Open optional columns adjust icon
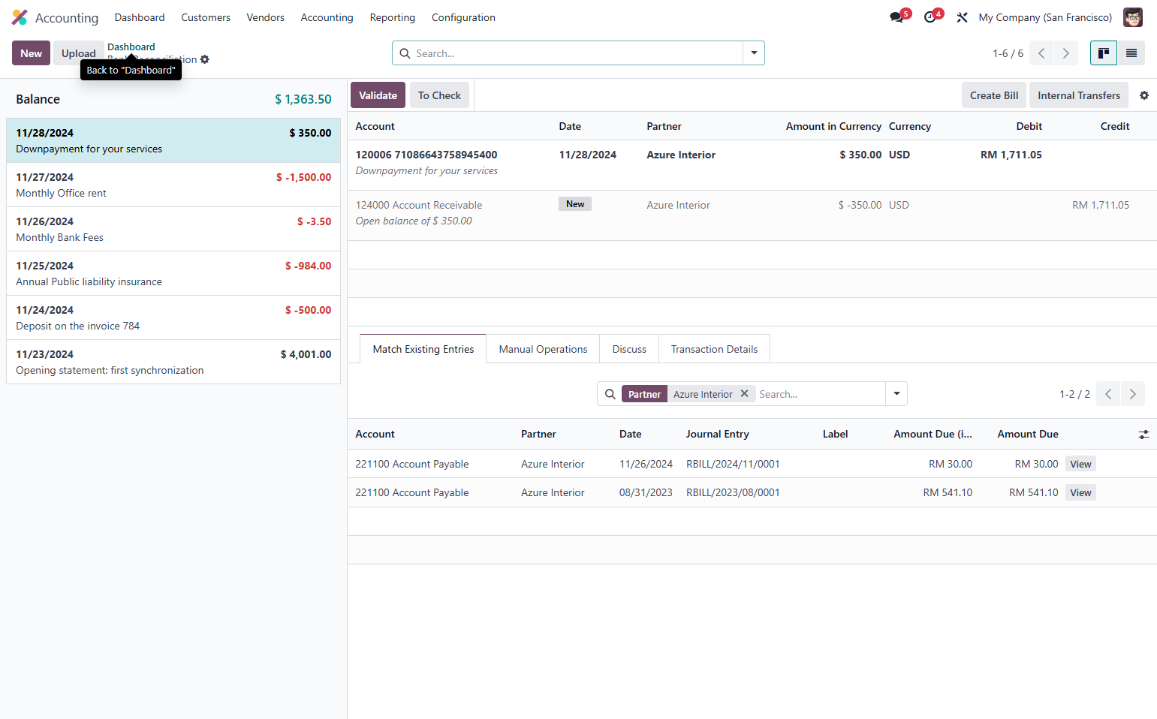The width and height of the screenshot is (1157, 719). (x=1143, y=435)
